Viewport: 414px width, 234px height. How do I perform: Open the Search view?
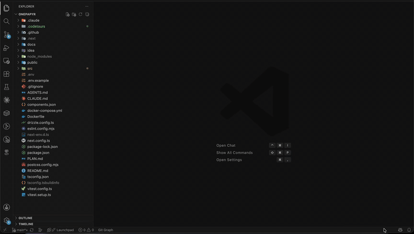(6, 21)
